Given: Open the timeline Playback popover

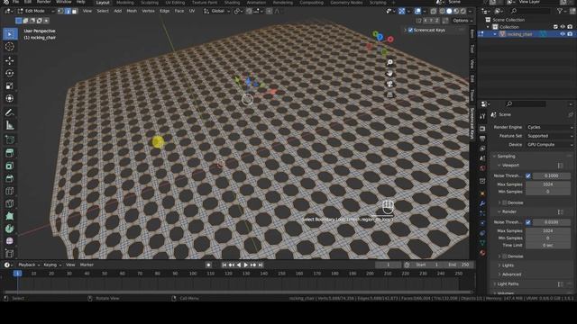Looking at the screenshot, I should click(29, 265).
